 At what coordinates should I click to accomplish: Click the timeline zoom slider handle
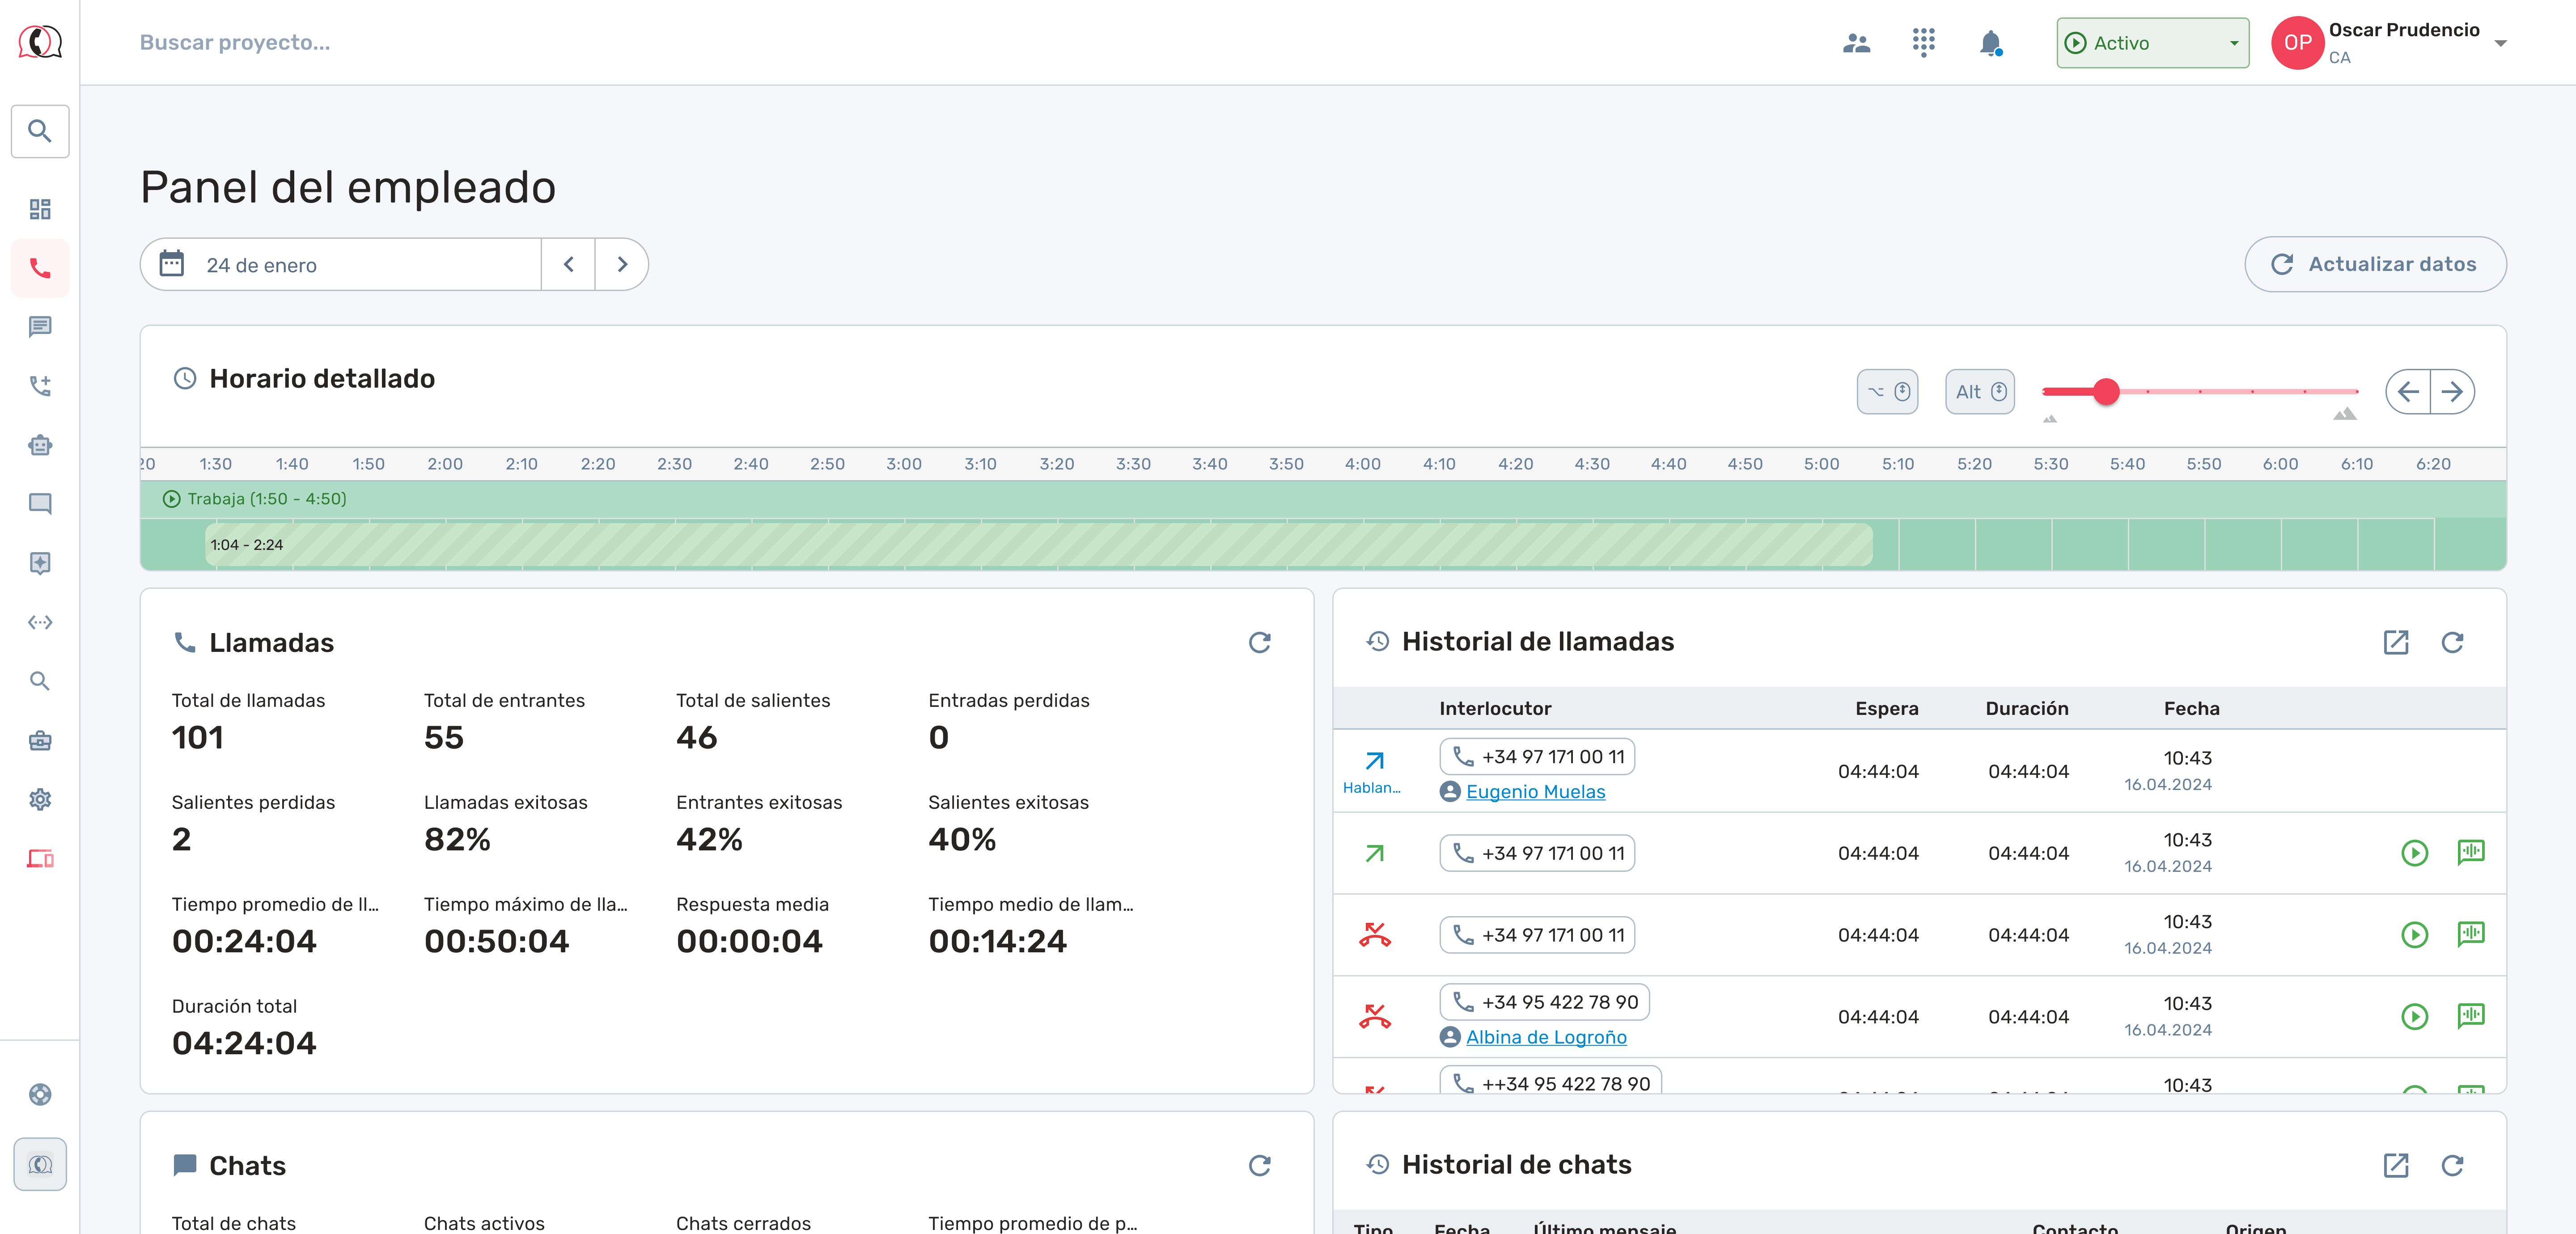(x=2106, y=392)
